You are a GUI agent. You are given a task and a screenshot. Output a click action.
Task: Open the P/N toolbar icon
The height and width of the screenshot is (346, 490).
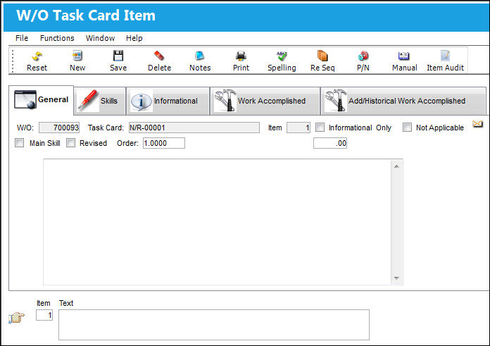pos(363,61)
